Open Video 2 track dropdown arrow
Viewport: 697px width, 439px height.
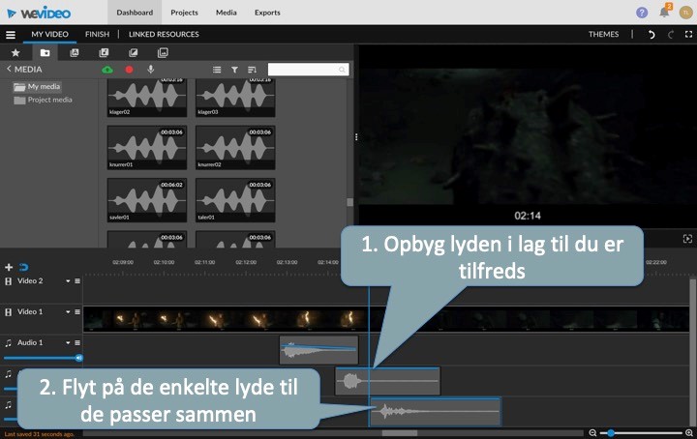[68, 281]
